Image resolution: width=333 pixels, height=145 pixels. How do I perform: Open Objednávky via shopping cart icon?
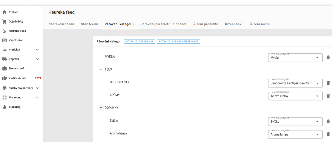[4, 22]
